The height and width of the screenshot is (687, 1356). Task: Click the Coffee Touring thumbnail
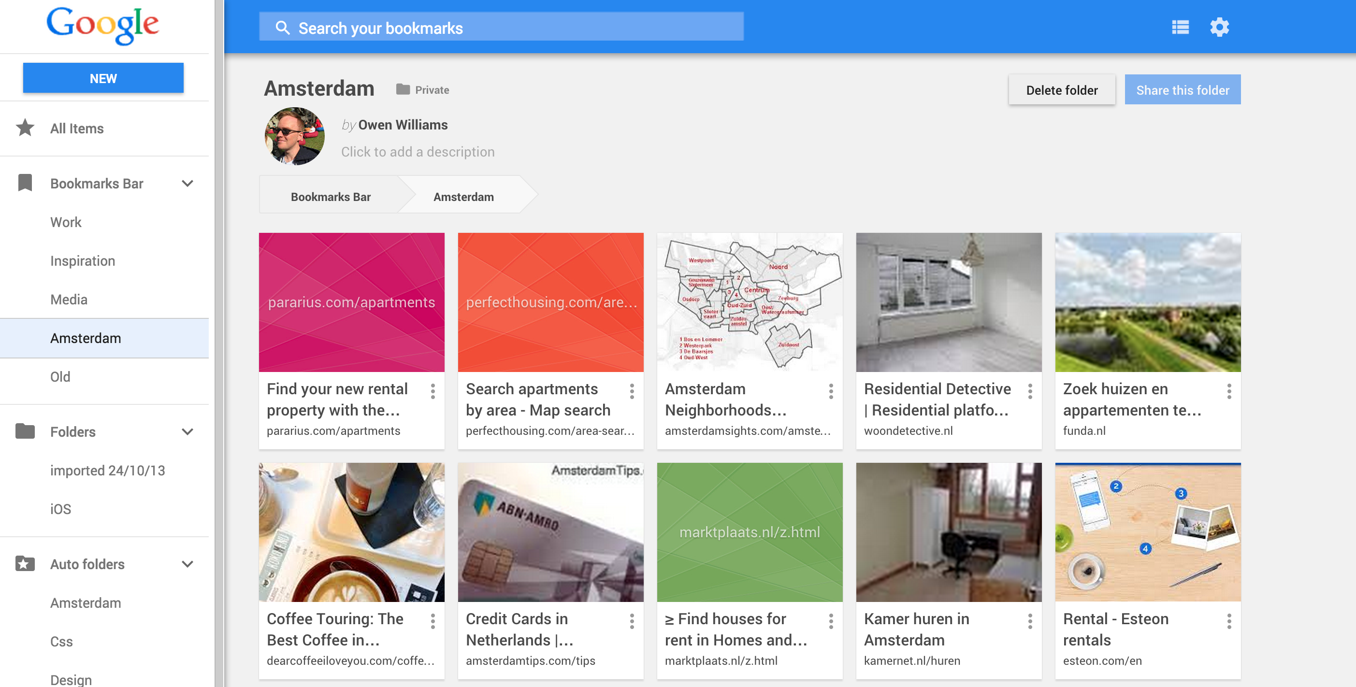pos(351,534)
